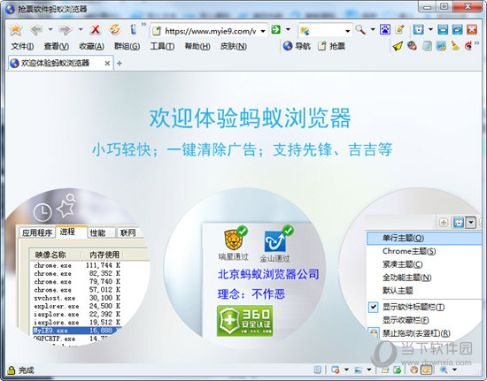Screen dimensions: 487x381
Task: Open the 群组(G) menu
Action: 127,46
